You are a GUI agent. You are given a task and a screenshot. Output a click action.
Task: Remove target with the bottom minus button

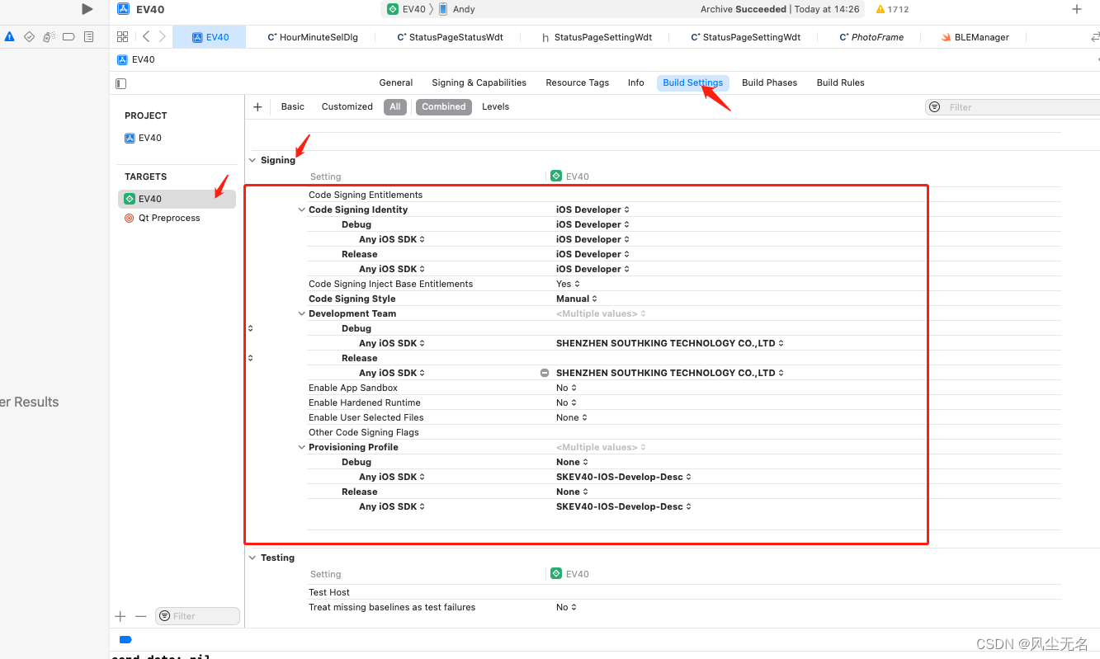pyautogui.click(x=140, y=616)
